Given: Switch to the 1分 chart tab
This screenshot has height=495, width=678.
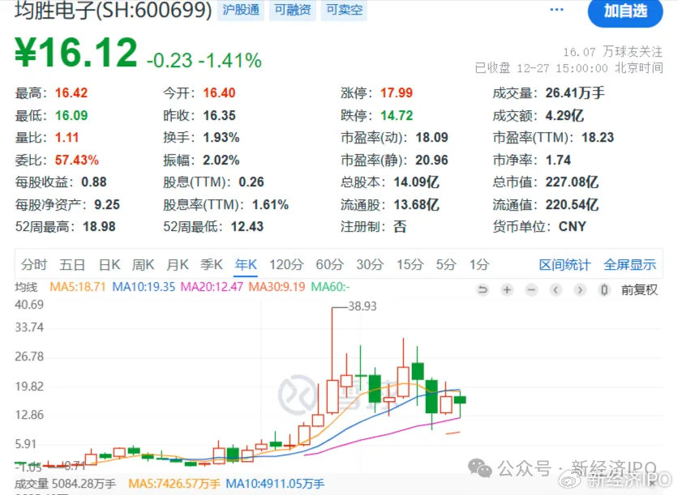Looking at the screenshot, I should point(479,264).
